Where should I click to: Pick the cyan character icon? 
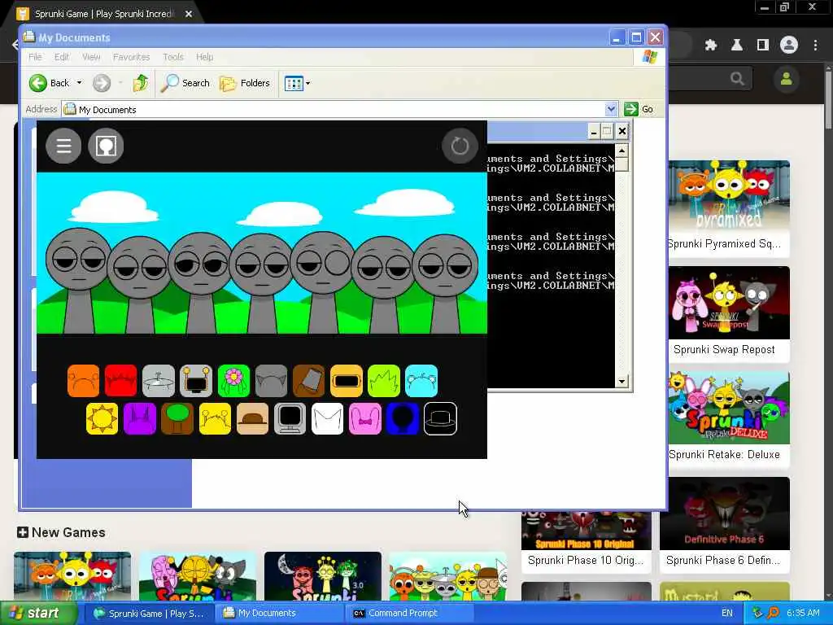tap(421, 381)
